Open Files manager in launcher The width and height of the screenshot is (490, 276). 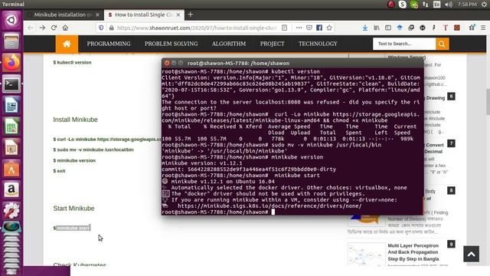[11, 41]
